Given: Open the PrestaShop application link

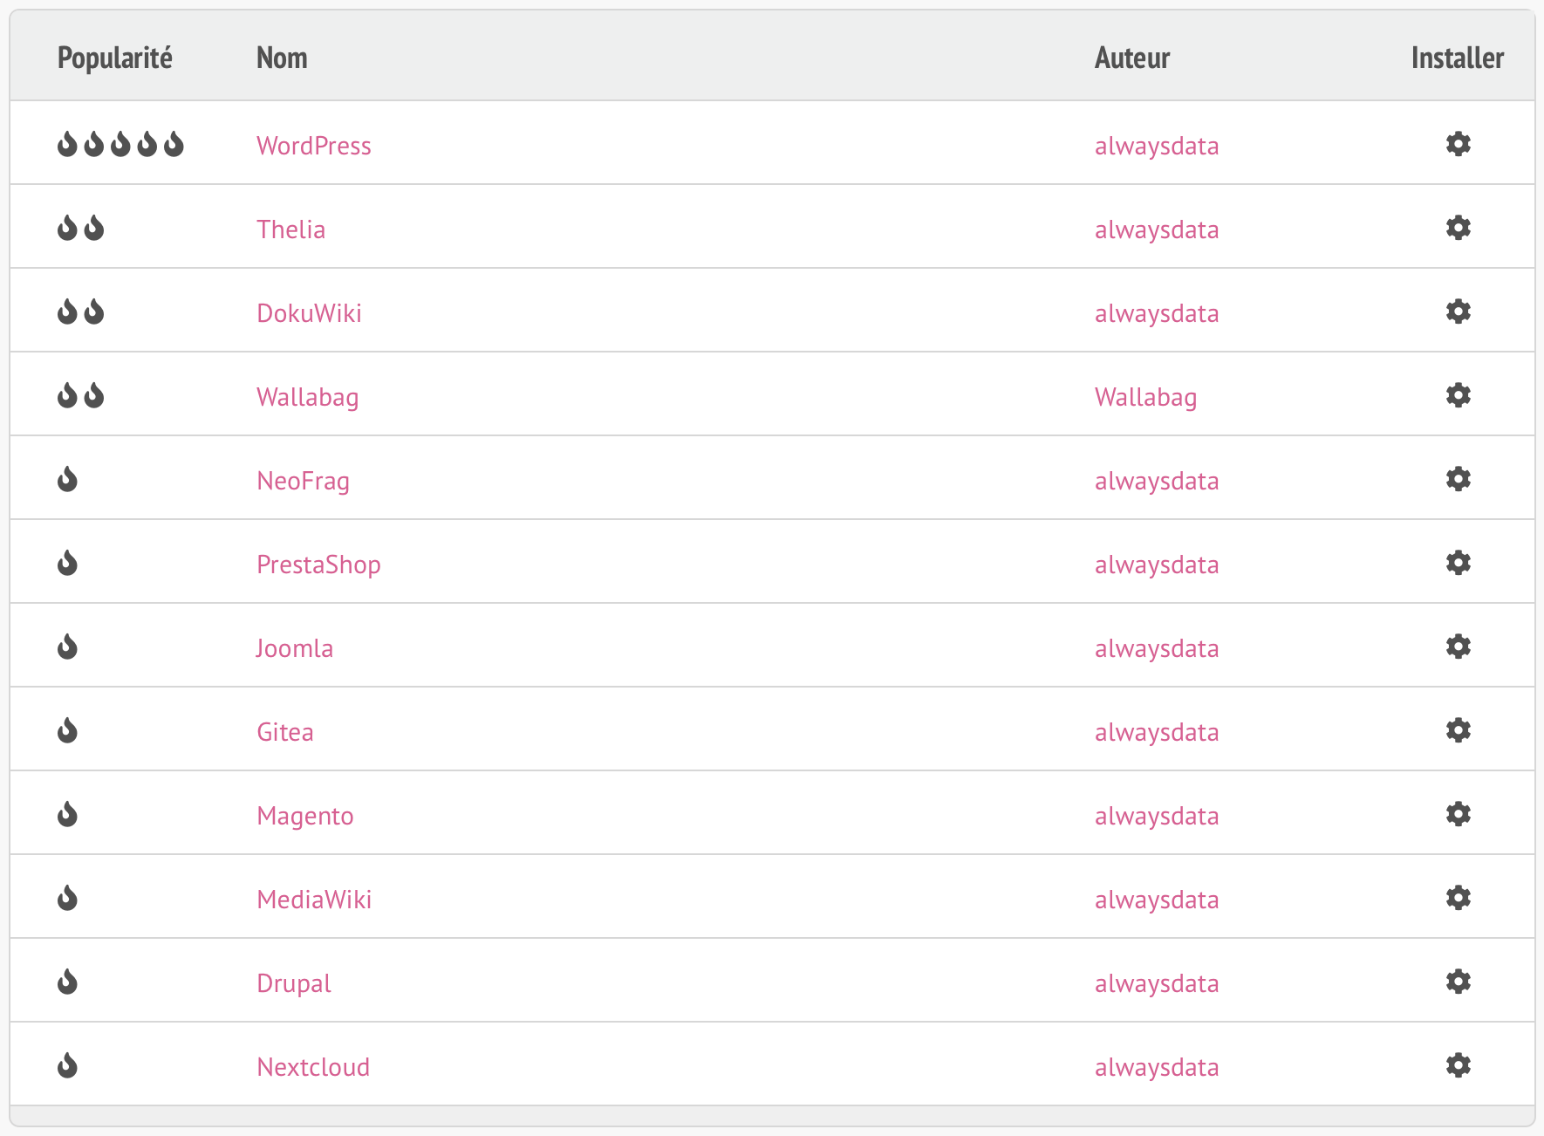Looking at the screenshot, I should tap(318, 565).
